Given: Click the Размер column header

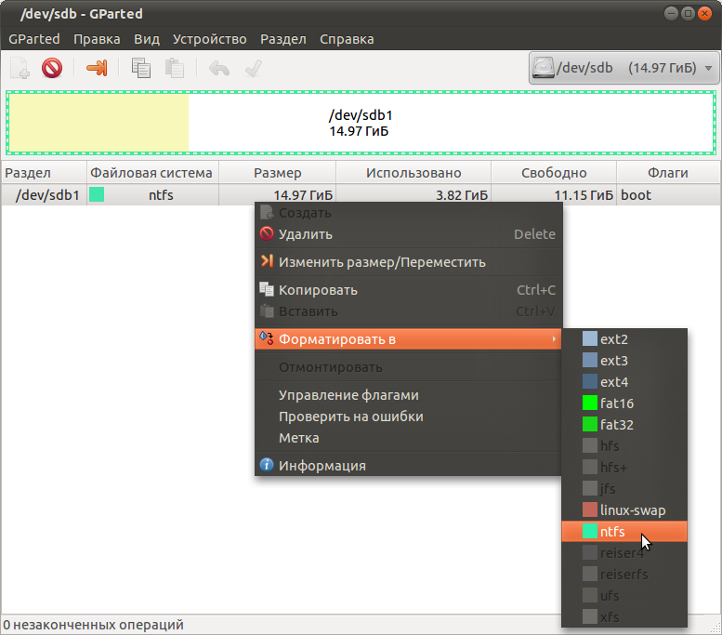Looking at the screenshot, I should [x=278, y=173].
